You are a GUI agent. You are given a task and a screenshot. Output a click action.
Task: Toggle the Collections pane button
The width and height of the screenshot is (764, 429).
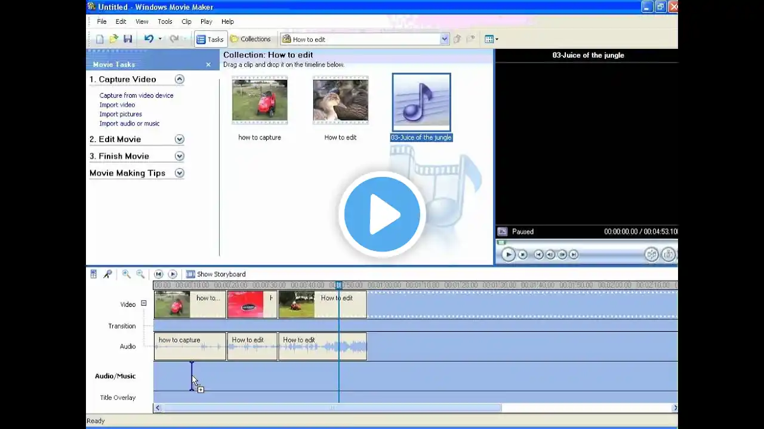[x=251, y=39]
